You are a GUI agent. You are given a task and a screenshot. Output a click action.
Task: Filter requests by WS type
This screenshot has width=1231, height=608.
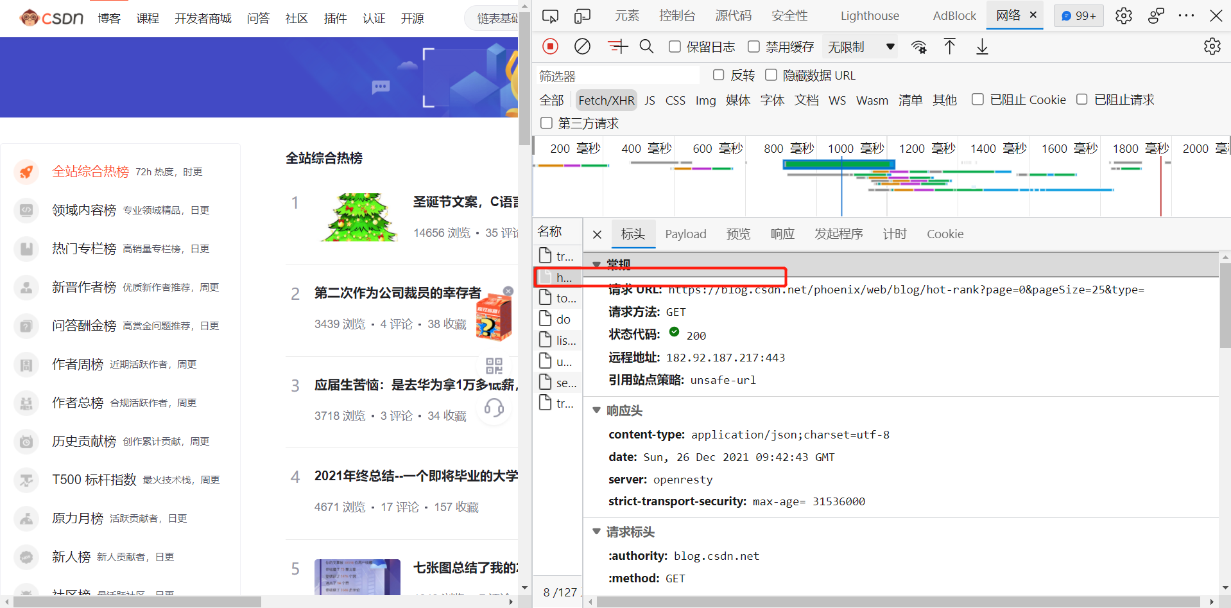click(x=837, y=100)
